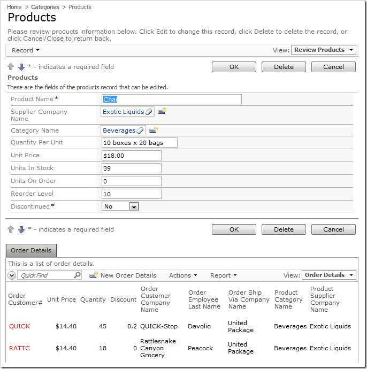
Task: Click the new category icon beside Beverages
Action: click(153, 130)
